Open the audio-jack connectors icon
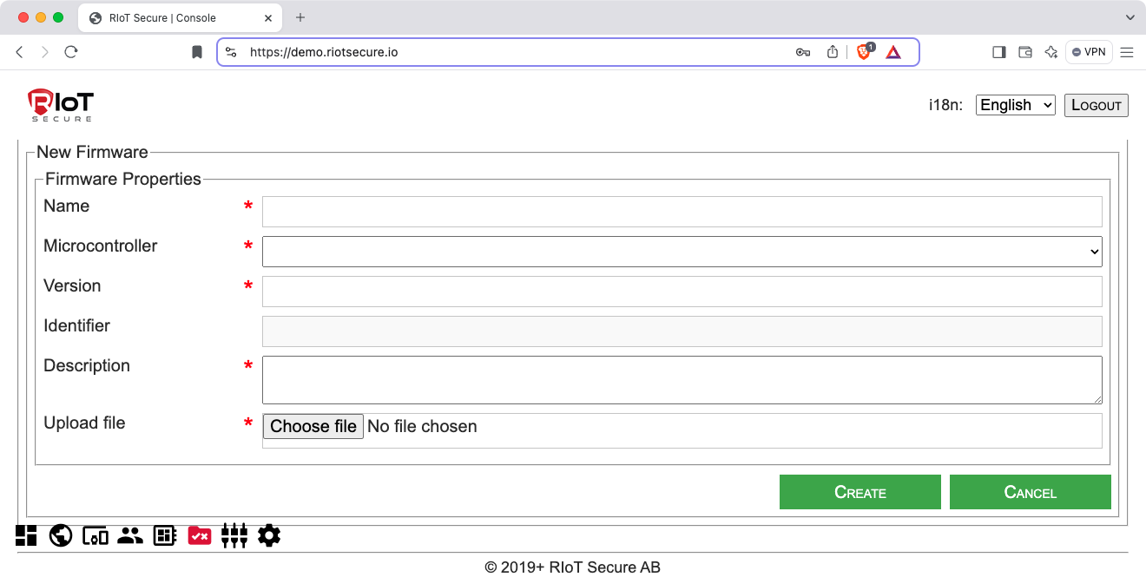The height and width of the screenshot is (577, 1146). pyautogui.click(x=234, y=536)
